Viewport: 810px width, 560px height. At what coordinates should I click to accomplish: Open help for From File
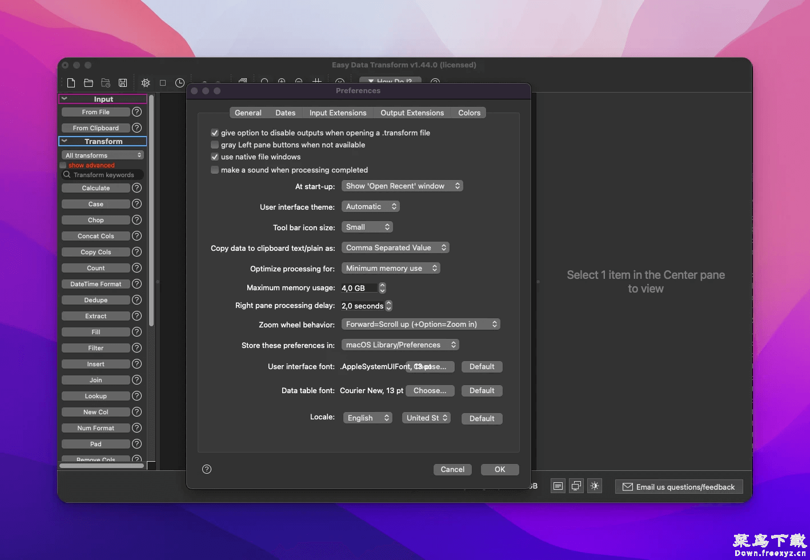point(137,112)
